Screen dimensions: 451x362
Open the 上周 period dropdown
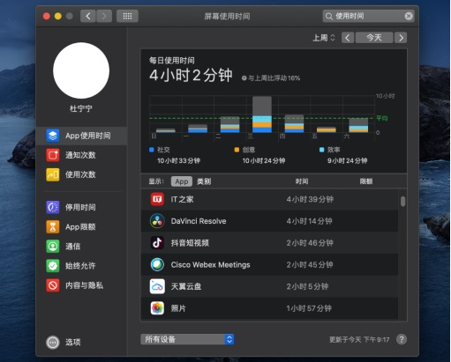pos(324,38)
